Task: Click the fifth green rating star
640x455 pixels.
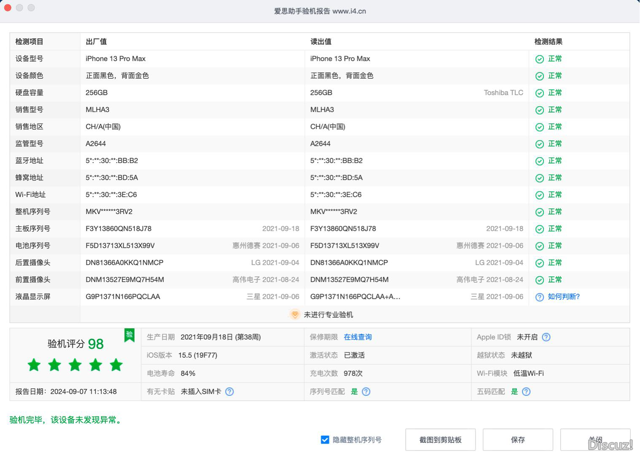Action: click(x=116, y=365)
